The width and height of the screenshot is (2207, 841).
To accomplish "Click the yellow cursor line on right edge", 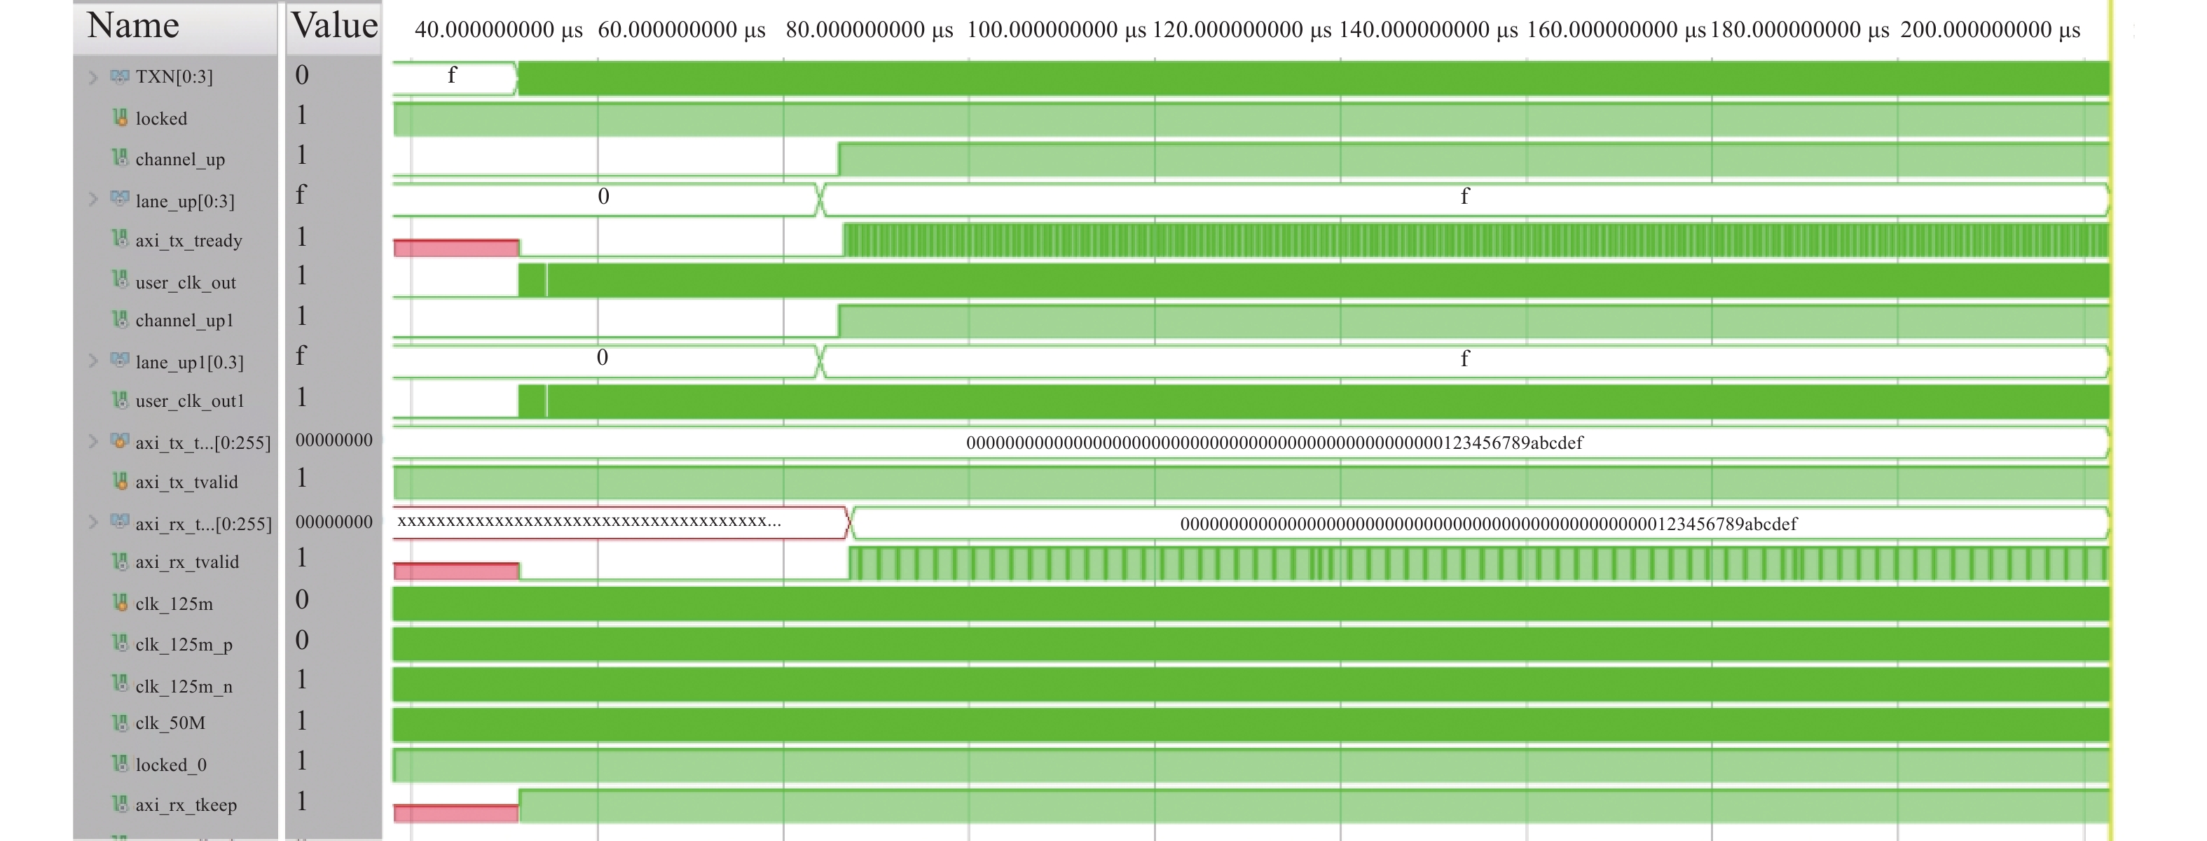I will (x=2112, y=429).
